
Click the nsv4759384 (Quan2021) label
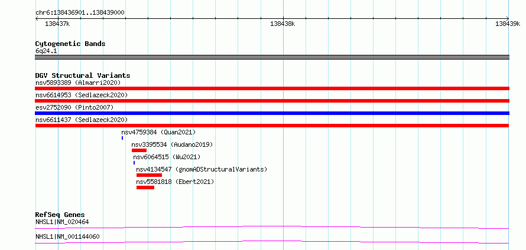click(x=158, y=132)
